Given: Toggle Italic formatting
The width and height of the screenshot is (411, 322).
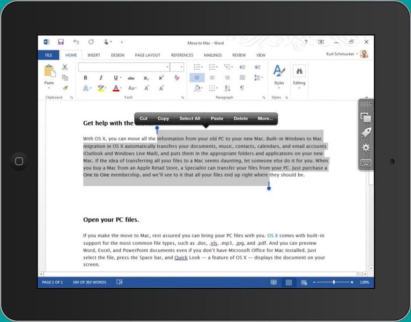Looking at the screenshot, I should click(x=101, y=78).
